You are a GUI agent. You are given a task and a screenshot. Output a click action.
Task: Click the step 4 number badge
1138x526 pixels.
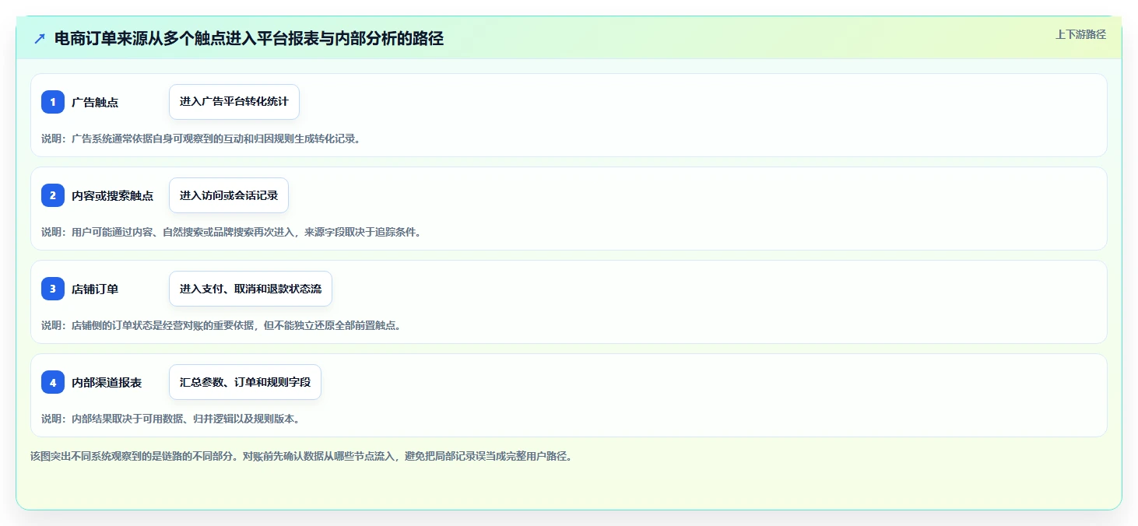tap(53, 382)
